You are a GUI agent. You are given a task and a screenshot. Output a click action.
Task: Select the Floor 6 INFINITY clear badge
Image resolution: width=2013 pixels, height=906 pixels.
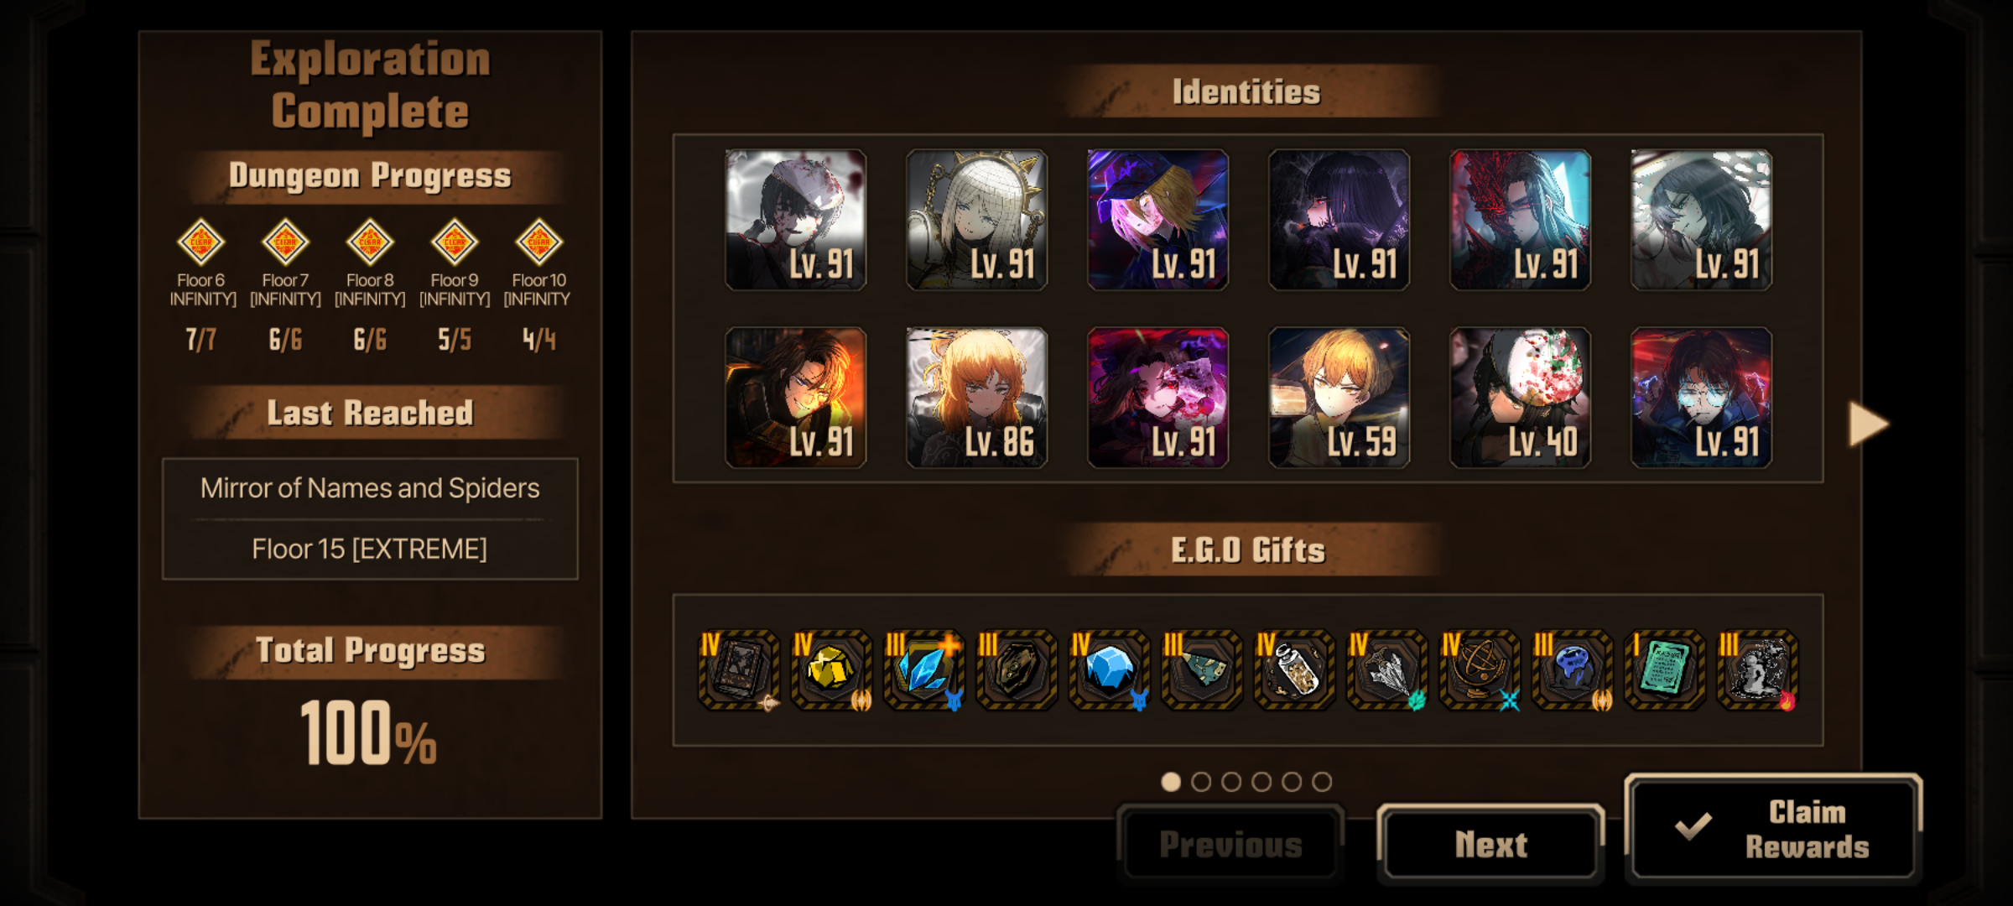click(x=201, y=242)
